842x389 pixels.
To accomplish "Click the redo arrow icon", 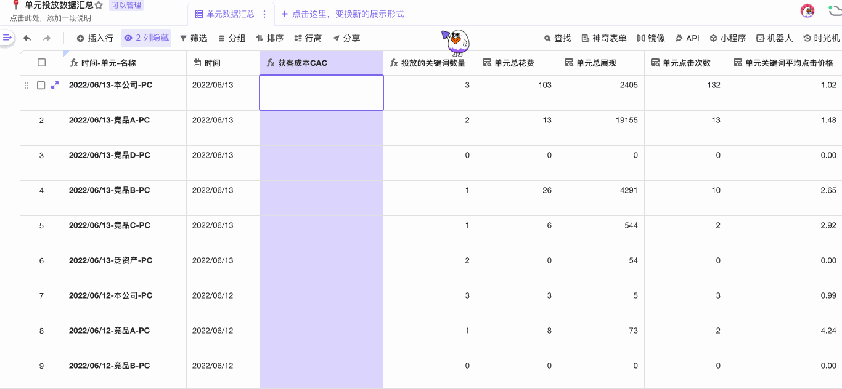I will tap(47, 38).
